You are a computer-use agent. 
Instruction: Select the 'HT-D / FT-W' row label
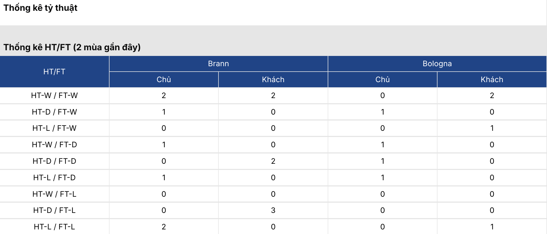[x=54, y=112]
